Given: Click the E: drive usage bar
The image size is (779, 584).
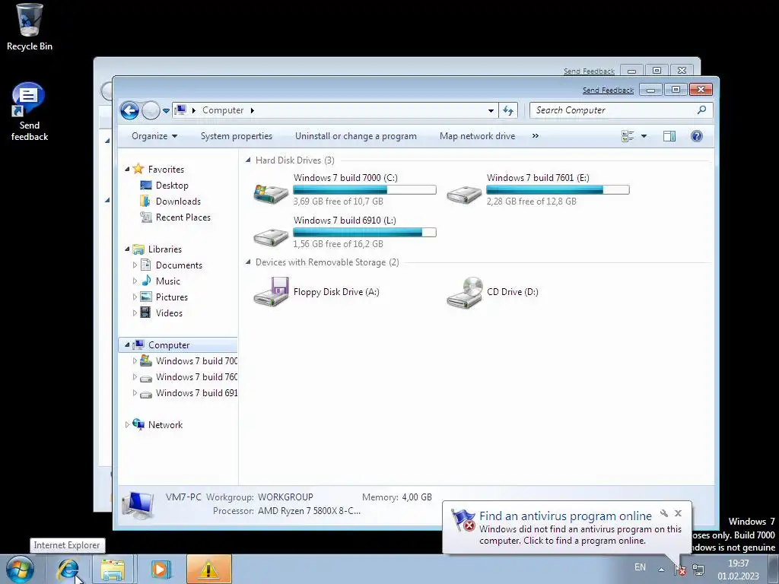Looking at the screenshot, I should click(558, 189).
